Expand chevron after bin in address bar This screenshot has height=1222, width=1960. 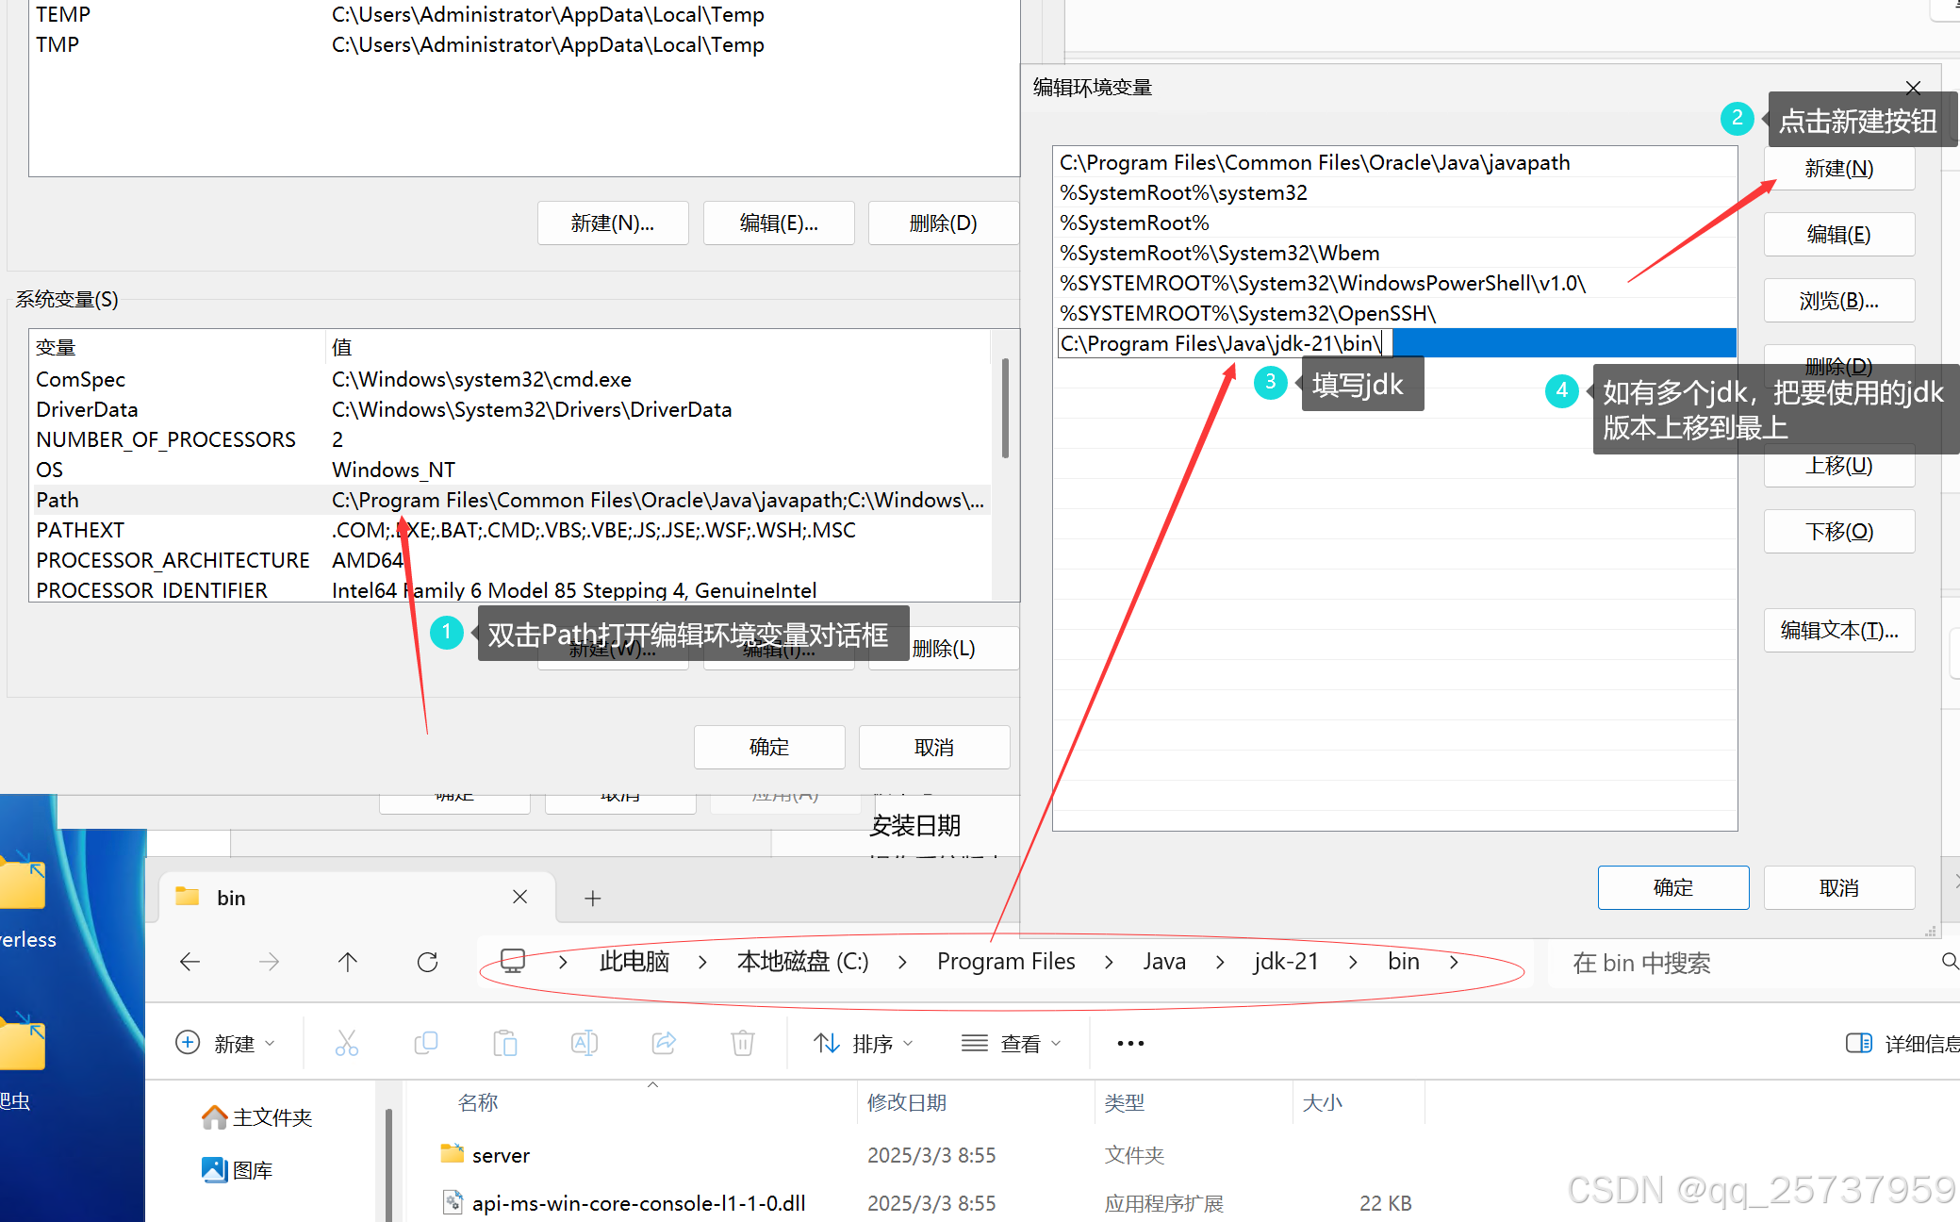point(1454,962)
